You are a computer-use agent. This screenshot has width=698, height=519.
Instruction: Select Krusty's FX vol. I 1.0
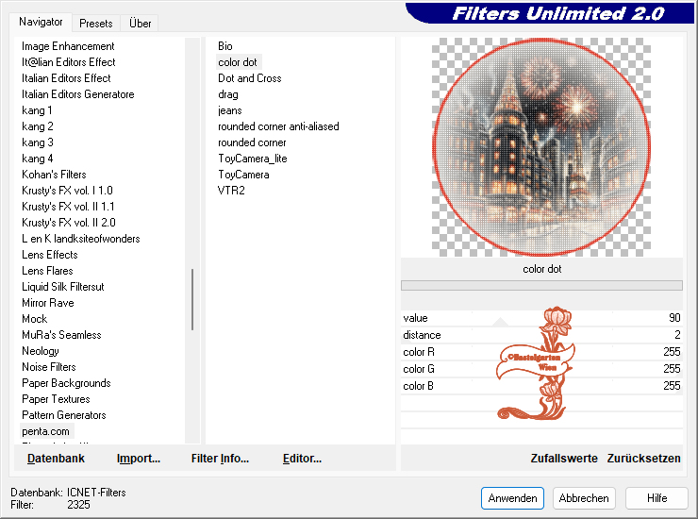67,191
